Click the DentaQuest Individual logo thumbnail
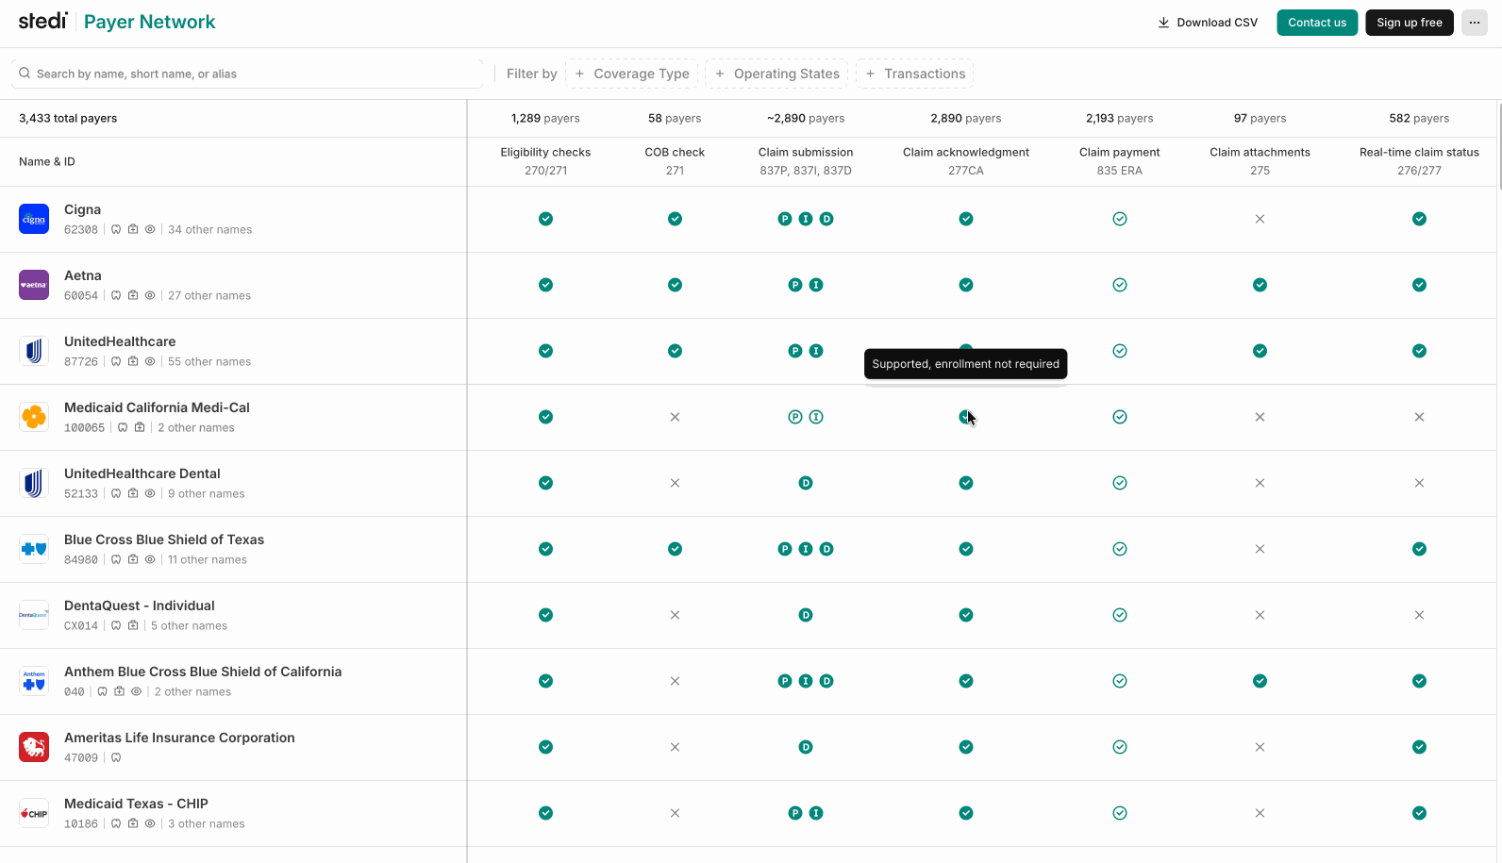Image resolution: width=1502 pixels, height=863 pixels. point(34,615)
